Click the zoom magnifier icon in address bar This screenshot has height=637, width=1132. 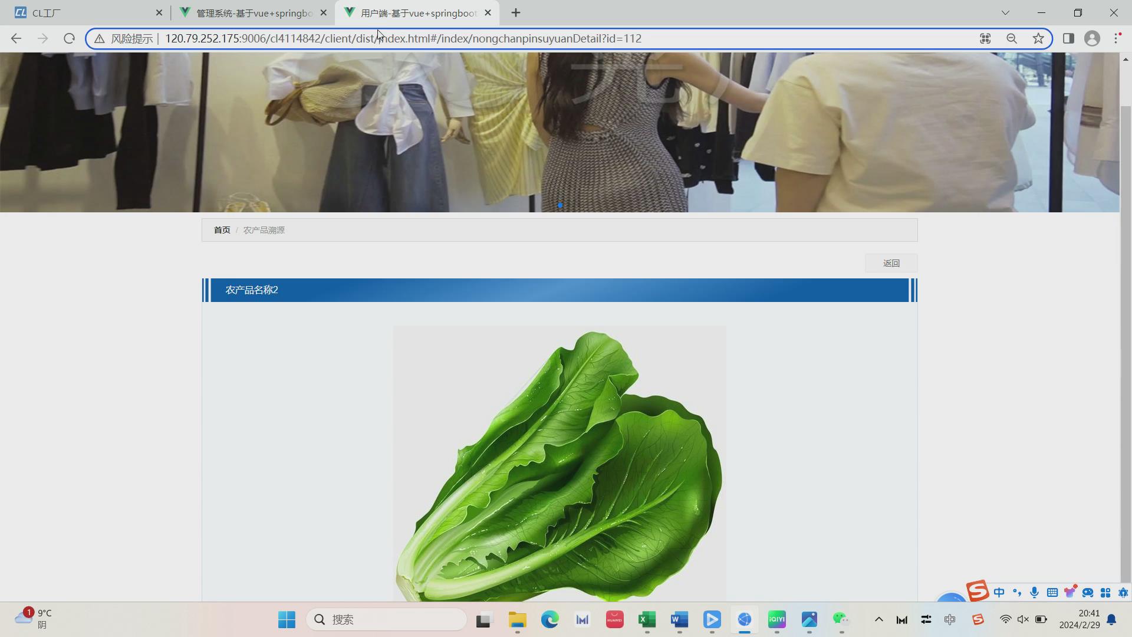tap(1012, 38)
